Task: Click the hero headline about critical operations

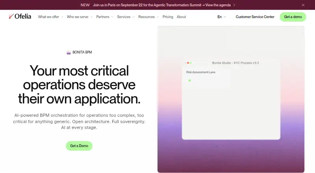Action: pos(79,85)
